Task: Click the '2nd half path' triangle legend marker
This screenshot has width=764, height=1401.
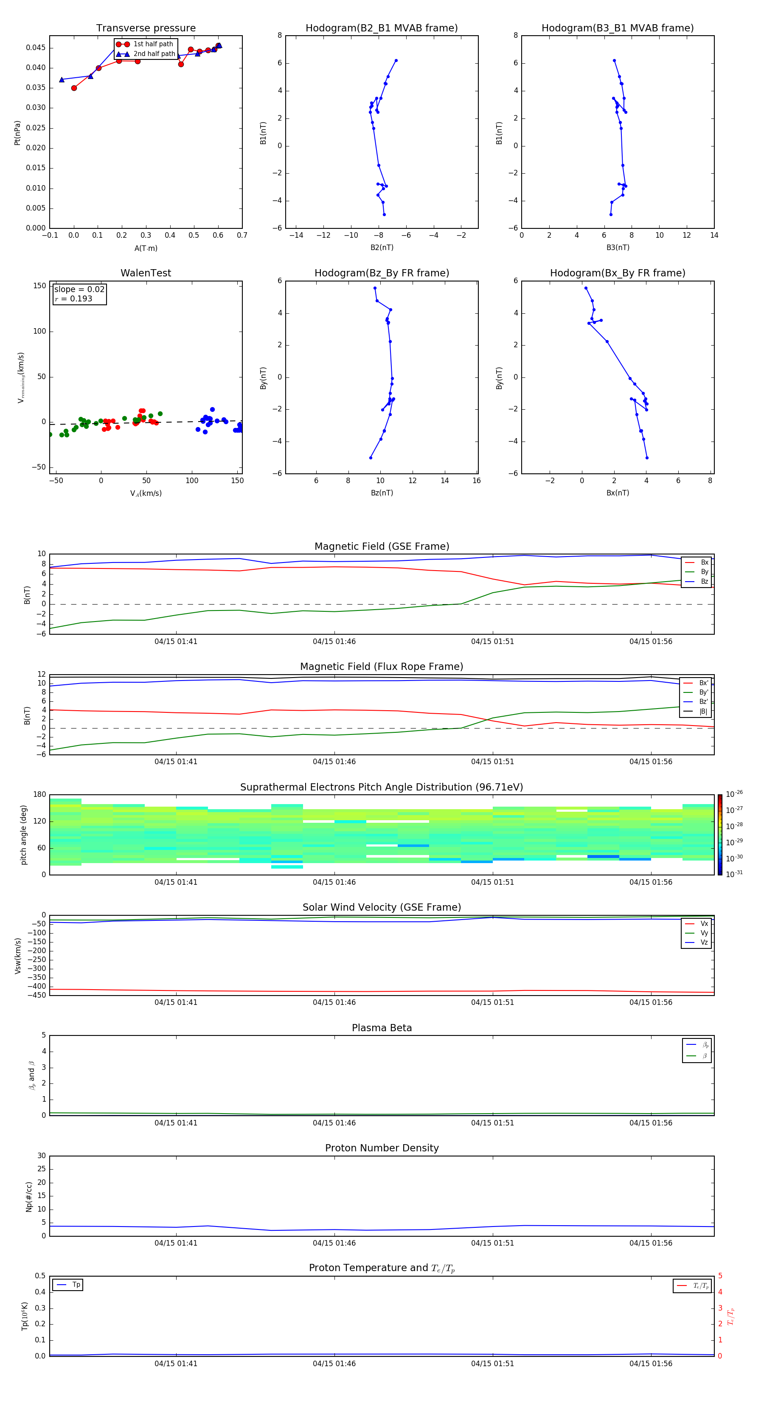Action: click(x=123, y=54)
